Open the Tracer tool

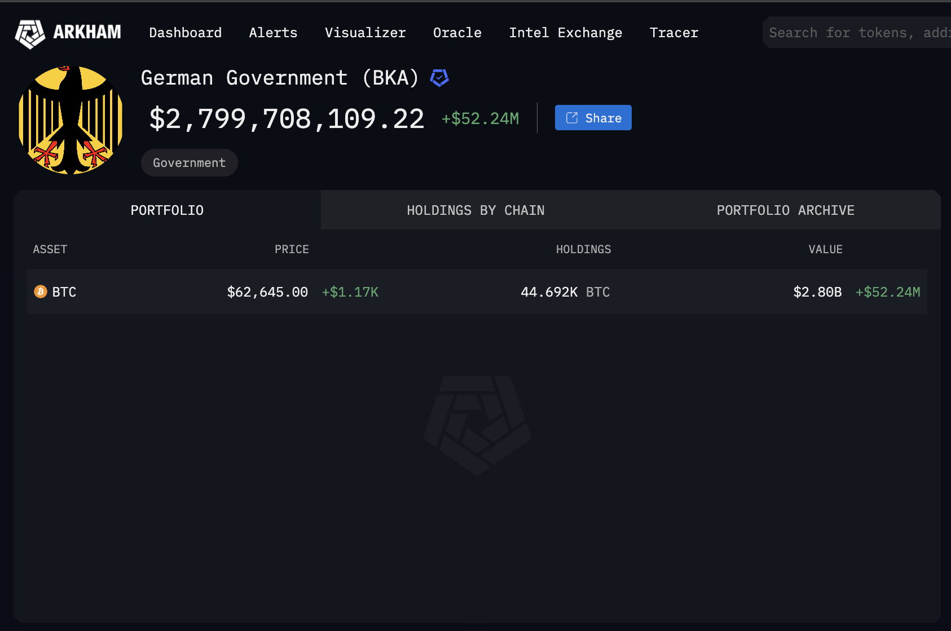pos(673,33)
